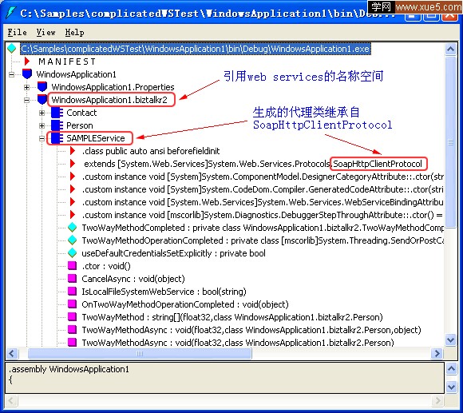Select the WindowsApplication1.Properties row
The height and width of the screenshot is (413, 463).
[113, 87]
